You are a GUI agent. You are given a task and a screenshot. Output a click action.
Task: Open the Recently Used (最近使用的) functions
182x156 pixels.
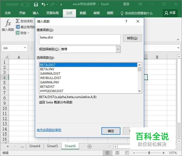point(25,27)
